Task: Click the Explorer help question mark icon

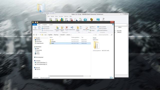Action: [113, 24]
